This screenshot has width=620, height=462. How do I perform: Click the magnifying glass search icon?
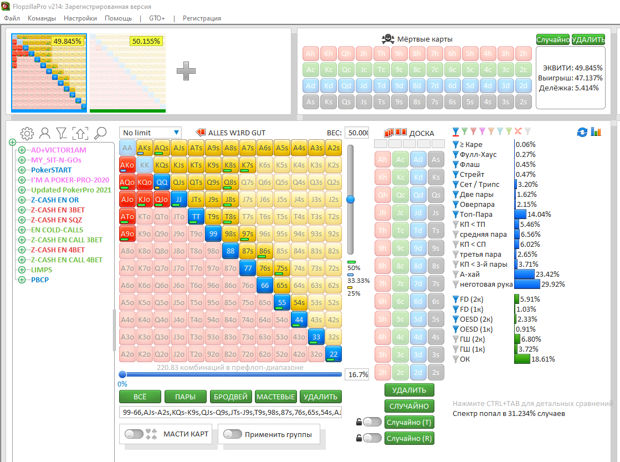tap(100, 133)
